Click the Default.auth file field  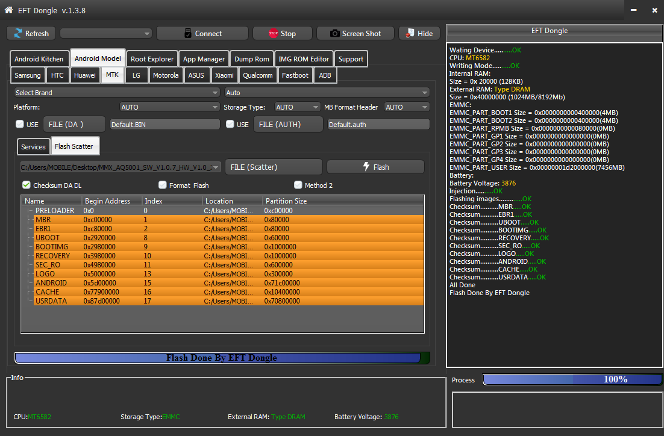click(378, 124)
